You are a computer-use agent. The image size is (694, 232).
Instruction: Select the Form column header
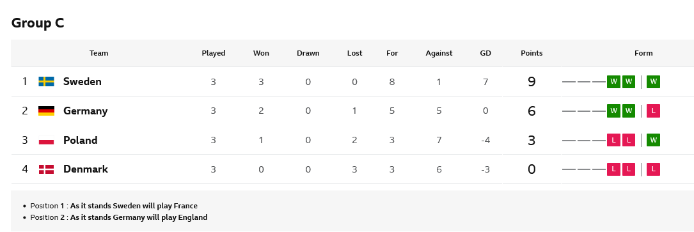(x=643, y=53)
